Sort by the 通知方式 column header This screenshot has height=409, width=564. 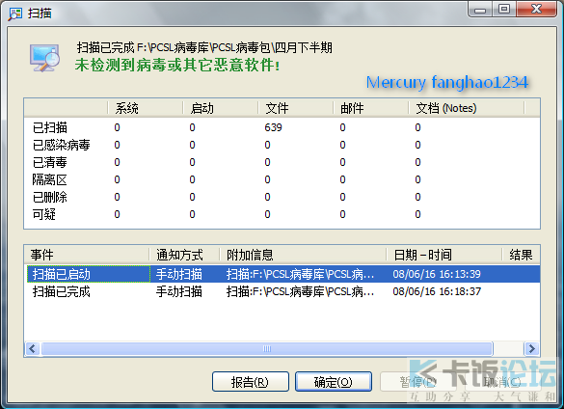(x=184, y=255)
